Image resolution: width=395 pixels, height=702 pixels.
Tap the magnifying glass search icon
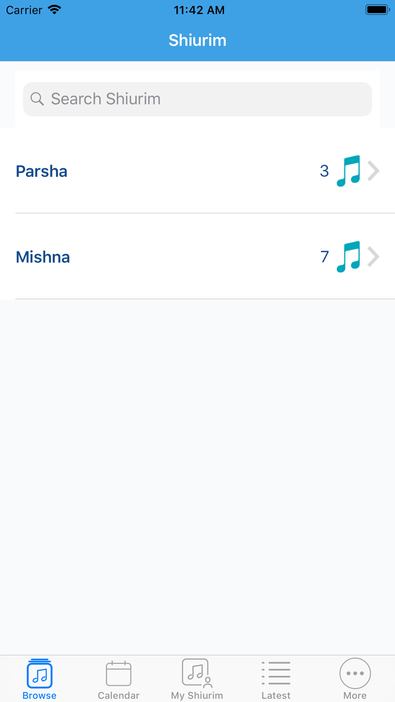coord(37,99)
